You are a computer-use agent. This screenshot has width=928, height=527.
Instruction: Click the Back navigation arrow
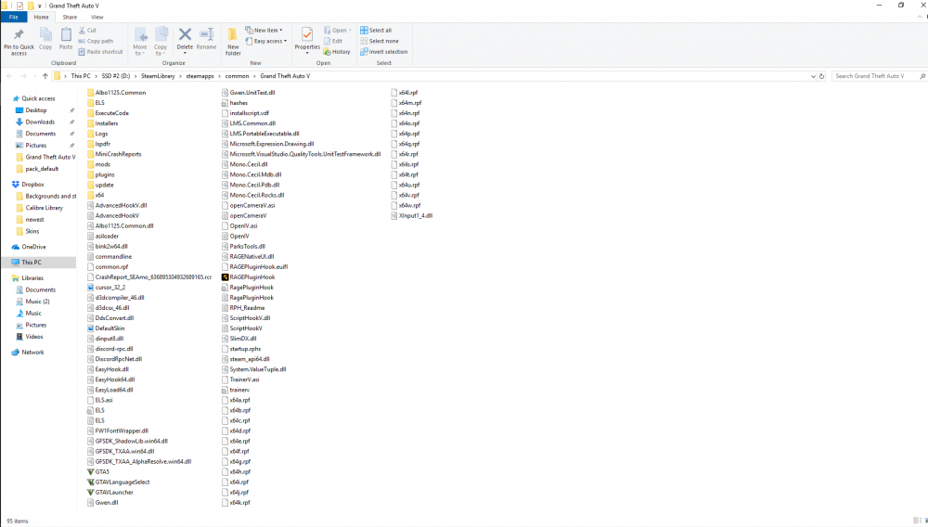click(x=9, y=76)
